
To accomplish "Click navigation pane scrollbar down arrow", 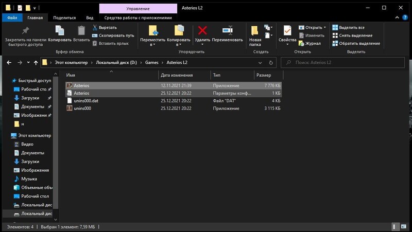I will (x=56, y=220).
